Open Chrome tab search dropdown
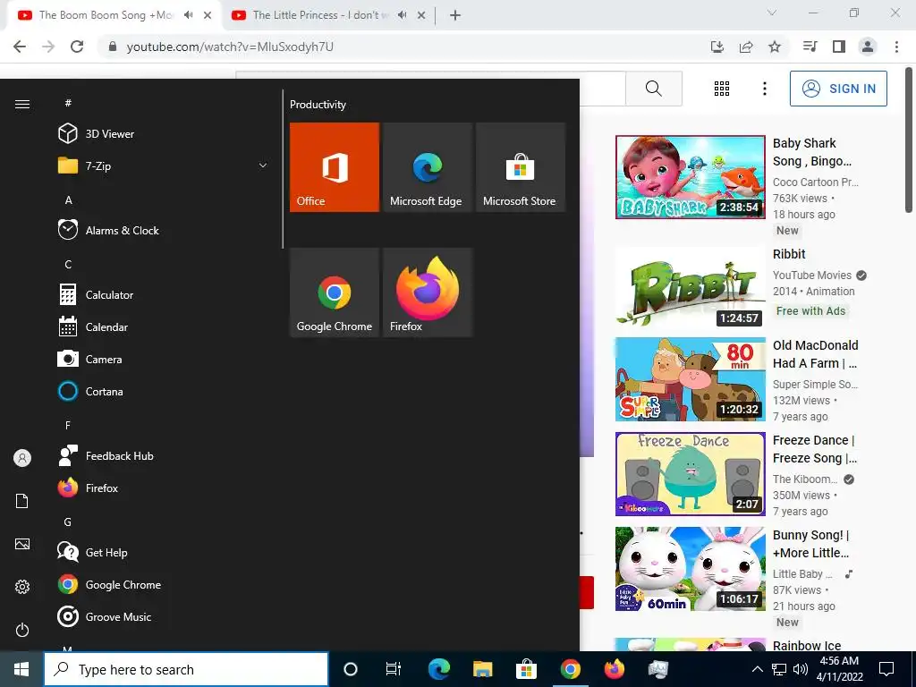 coord(772,13)
